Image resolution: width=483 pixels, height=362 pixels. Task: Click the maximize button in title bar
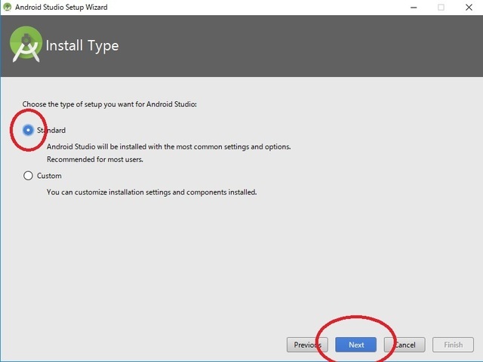441,8
